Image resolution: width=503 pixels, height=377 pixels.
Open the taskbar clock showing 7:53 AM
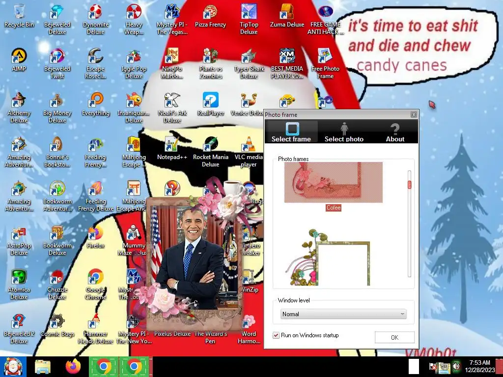coord(480,366)
